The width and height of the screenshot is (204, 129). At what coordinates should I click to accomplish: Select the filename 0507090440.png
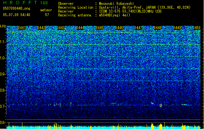click(x=17, y=8)
